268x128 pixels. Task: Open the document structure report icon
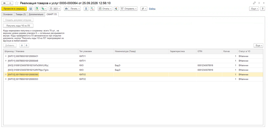86,9
